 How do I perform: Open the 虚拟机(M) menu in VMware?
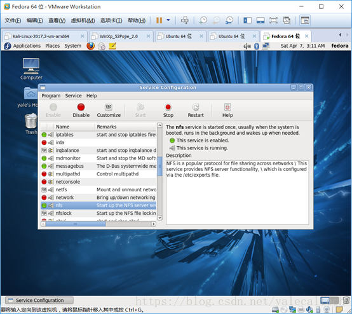pos(83,21)
